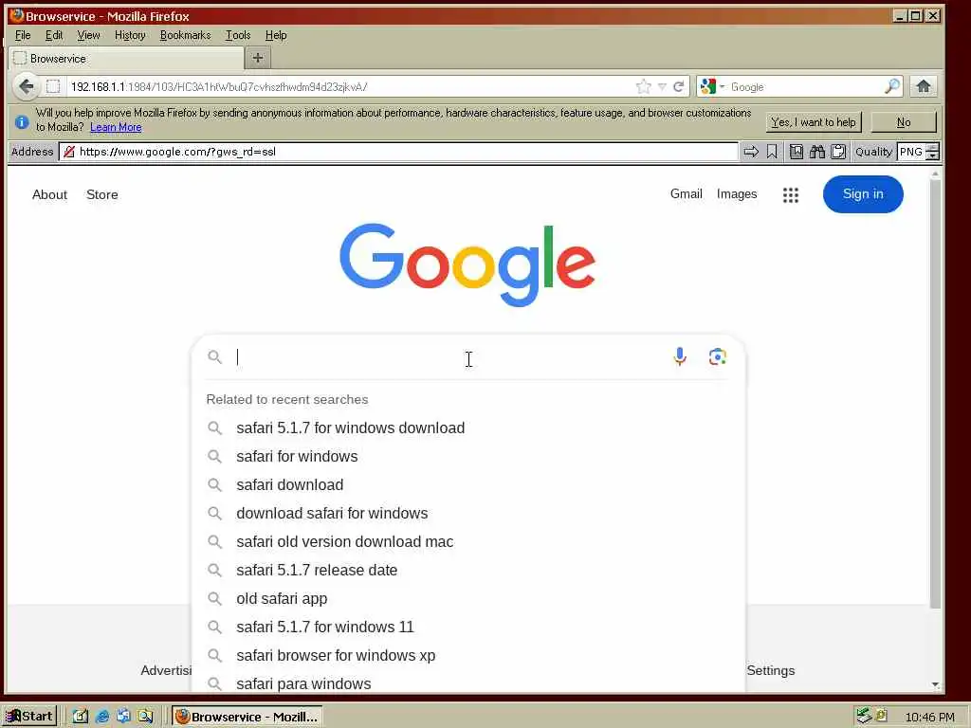The width and height of the screenshot is (971, 728).
Task: Click the blue info icon in notification bar
Action: click(22, 122)
